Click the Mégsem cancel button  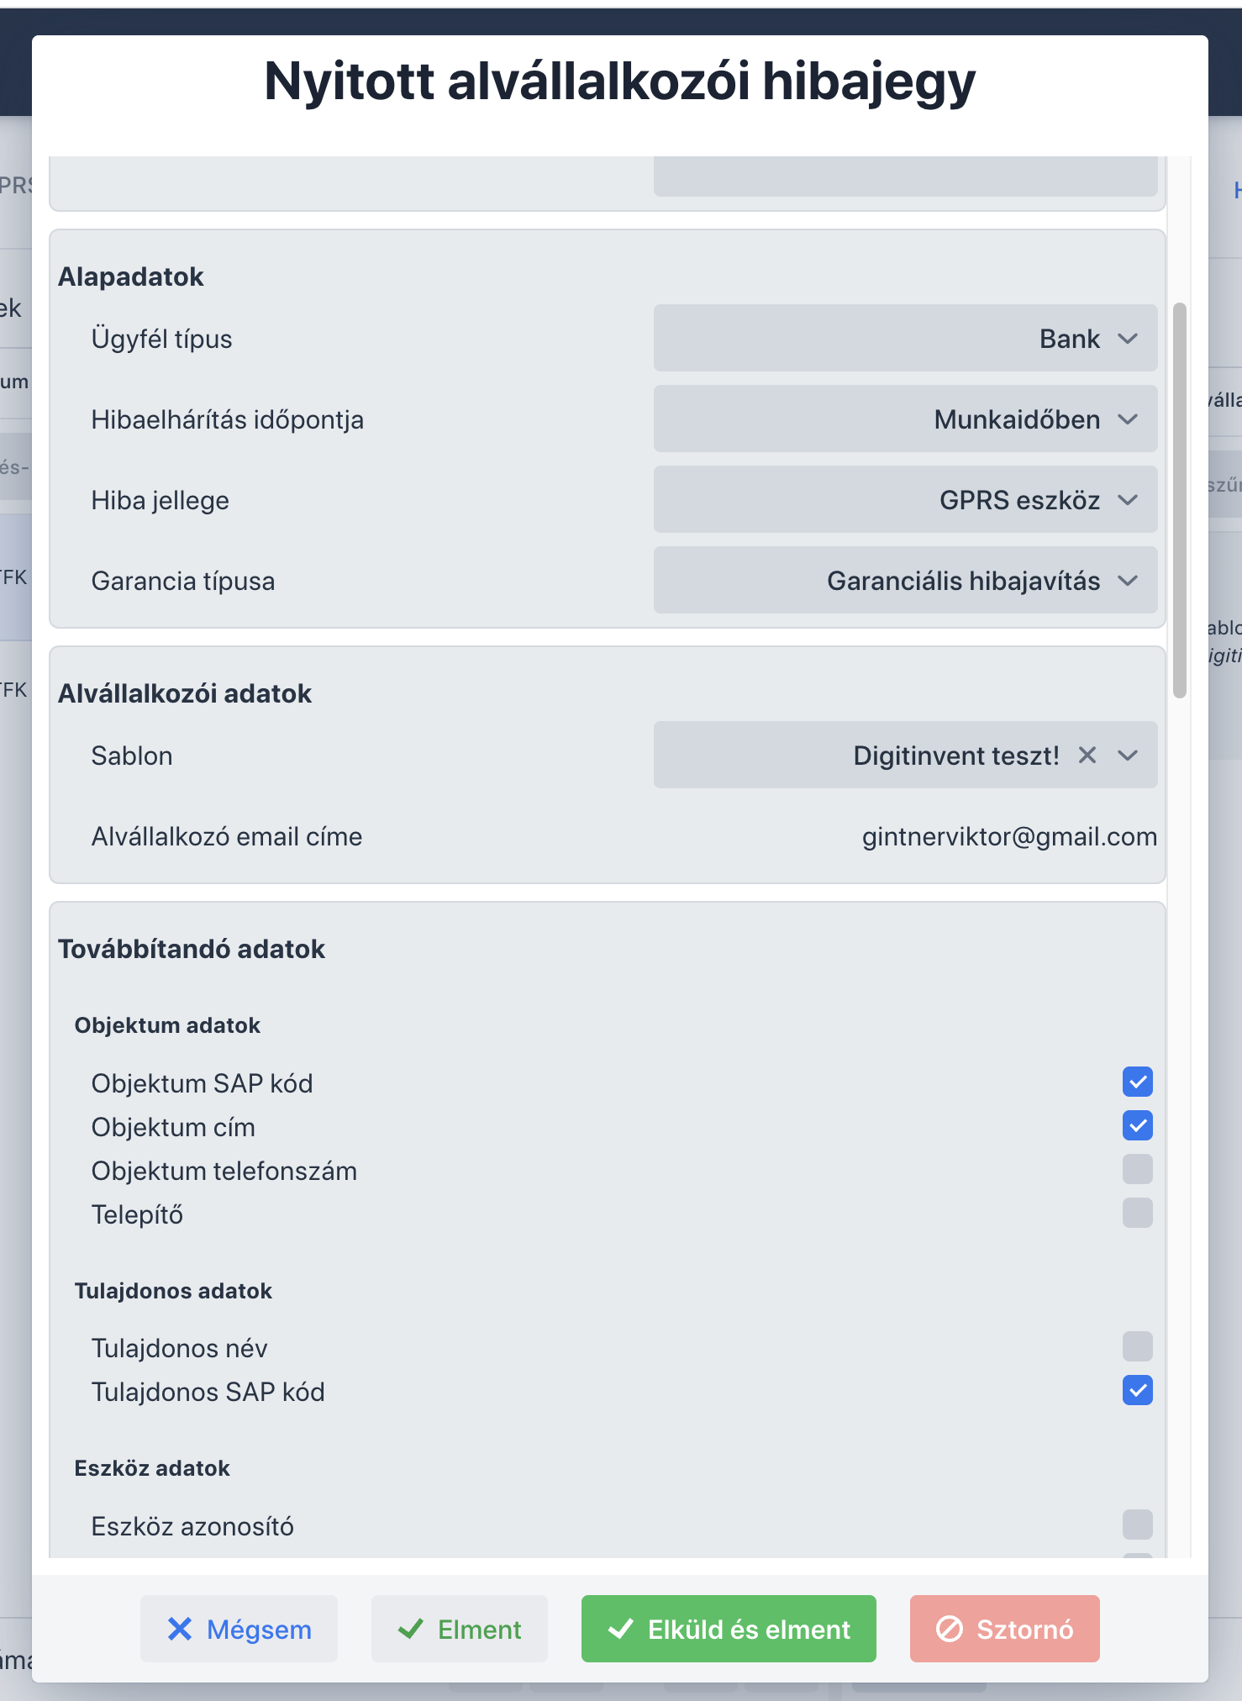click(x=239, y=1629)
